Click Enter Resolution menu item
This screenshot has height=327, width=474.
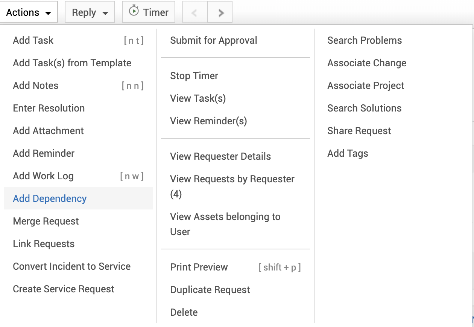49,108
